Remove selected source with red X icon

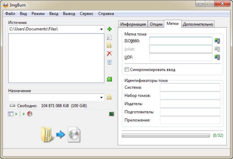[x=109, y=53]
